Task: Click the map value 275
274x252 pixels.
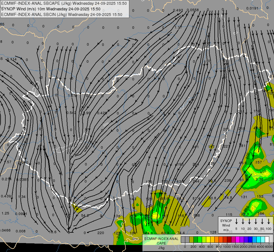Action: (211, 164)
